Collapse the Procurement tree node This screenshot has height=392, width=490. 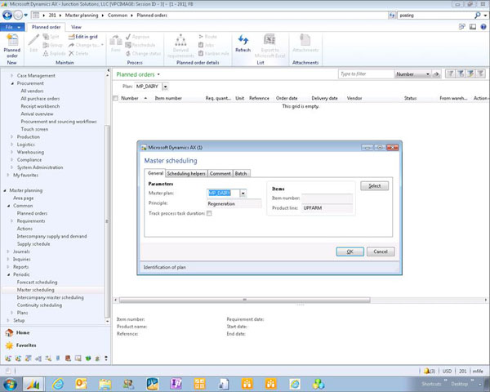pos(12,83)
